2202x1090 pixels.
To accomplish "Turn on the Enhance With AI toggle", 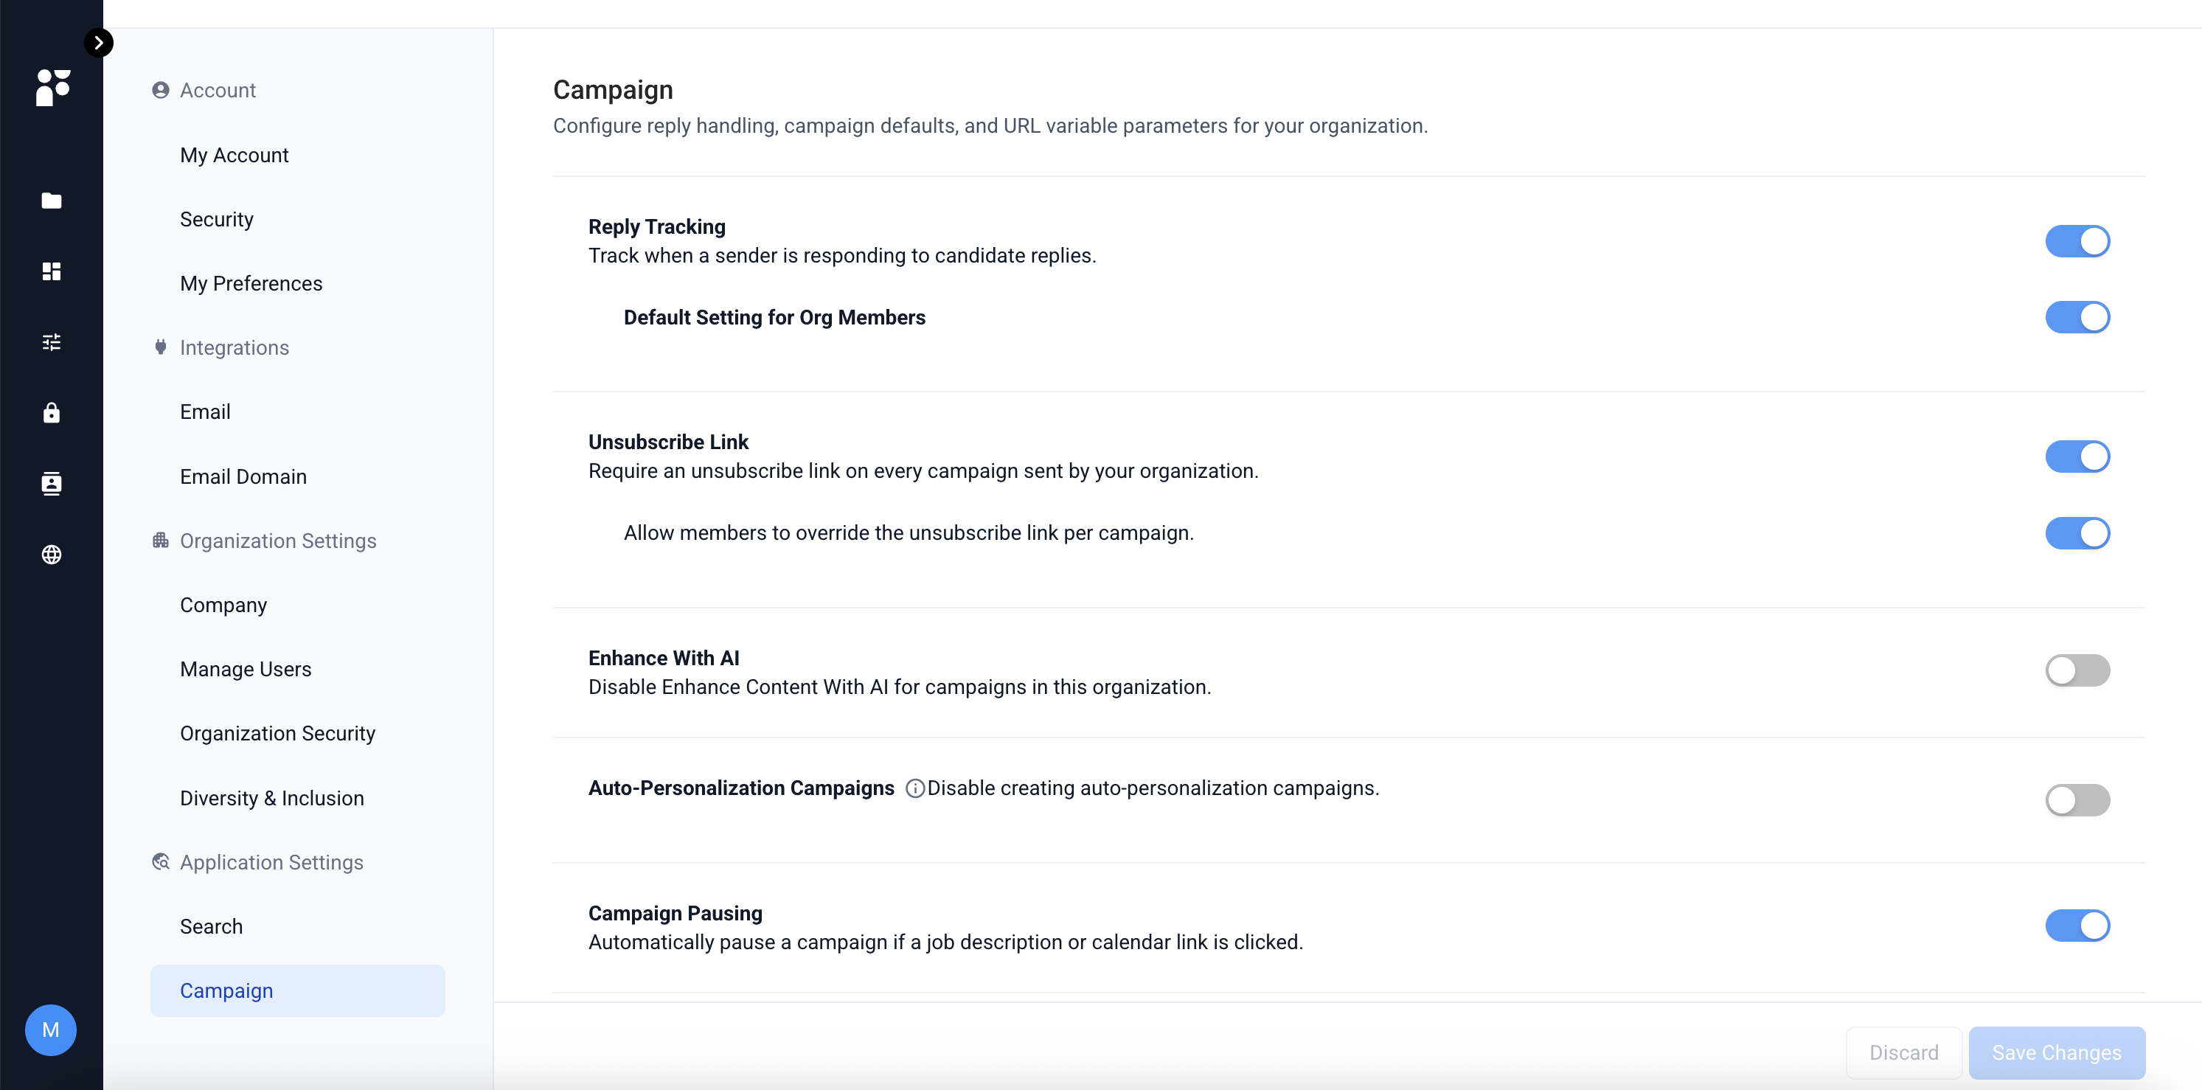I will pos(2077,670).
